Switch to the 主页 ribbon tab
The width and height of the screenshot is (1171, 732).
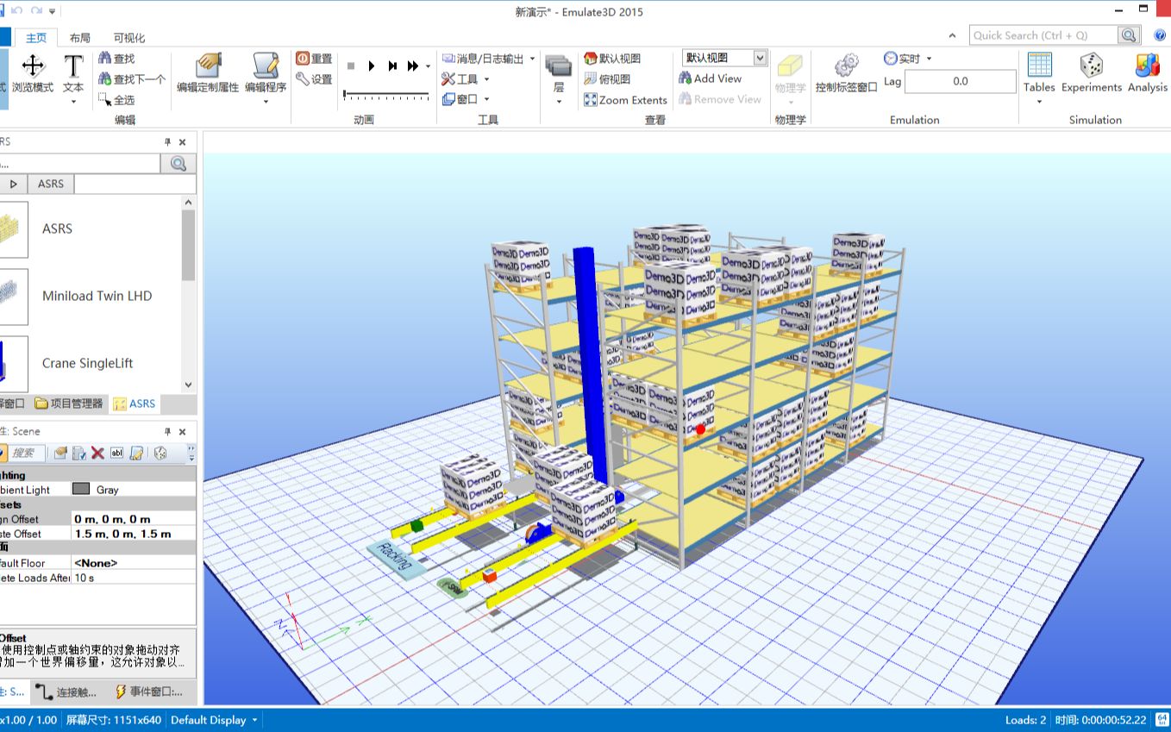(x=36, y=38)
